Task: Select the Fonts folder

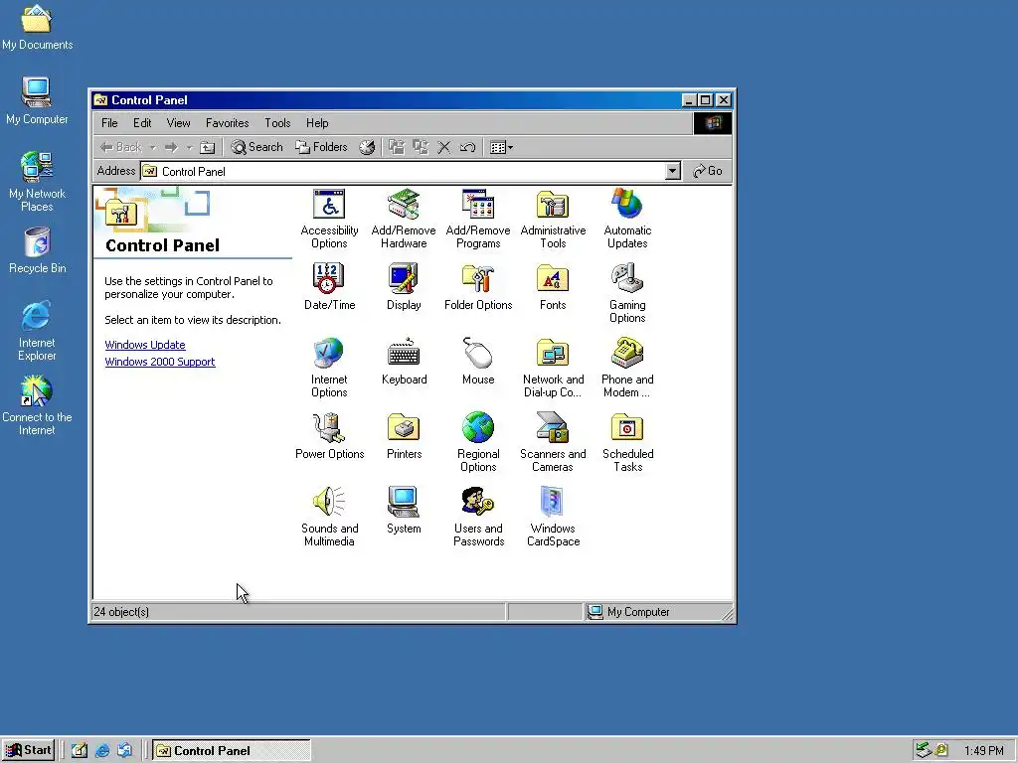Action: tap(553, 287)
